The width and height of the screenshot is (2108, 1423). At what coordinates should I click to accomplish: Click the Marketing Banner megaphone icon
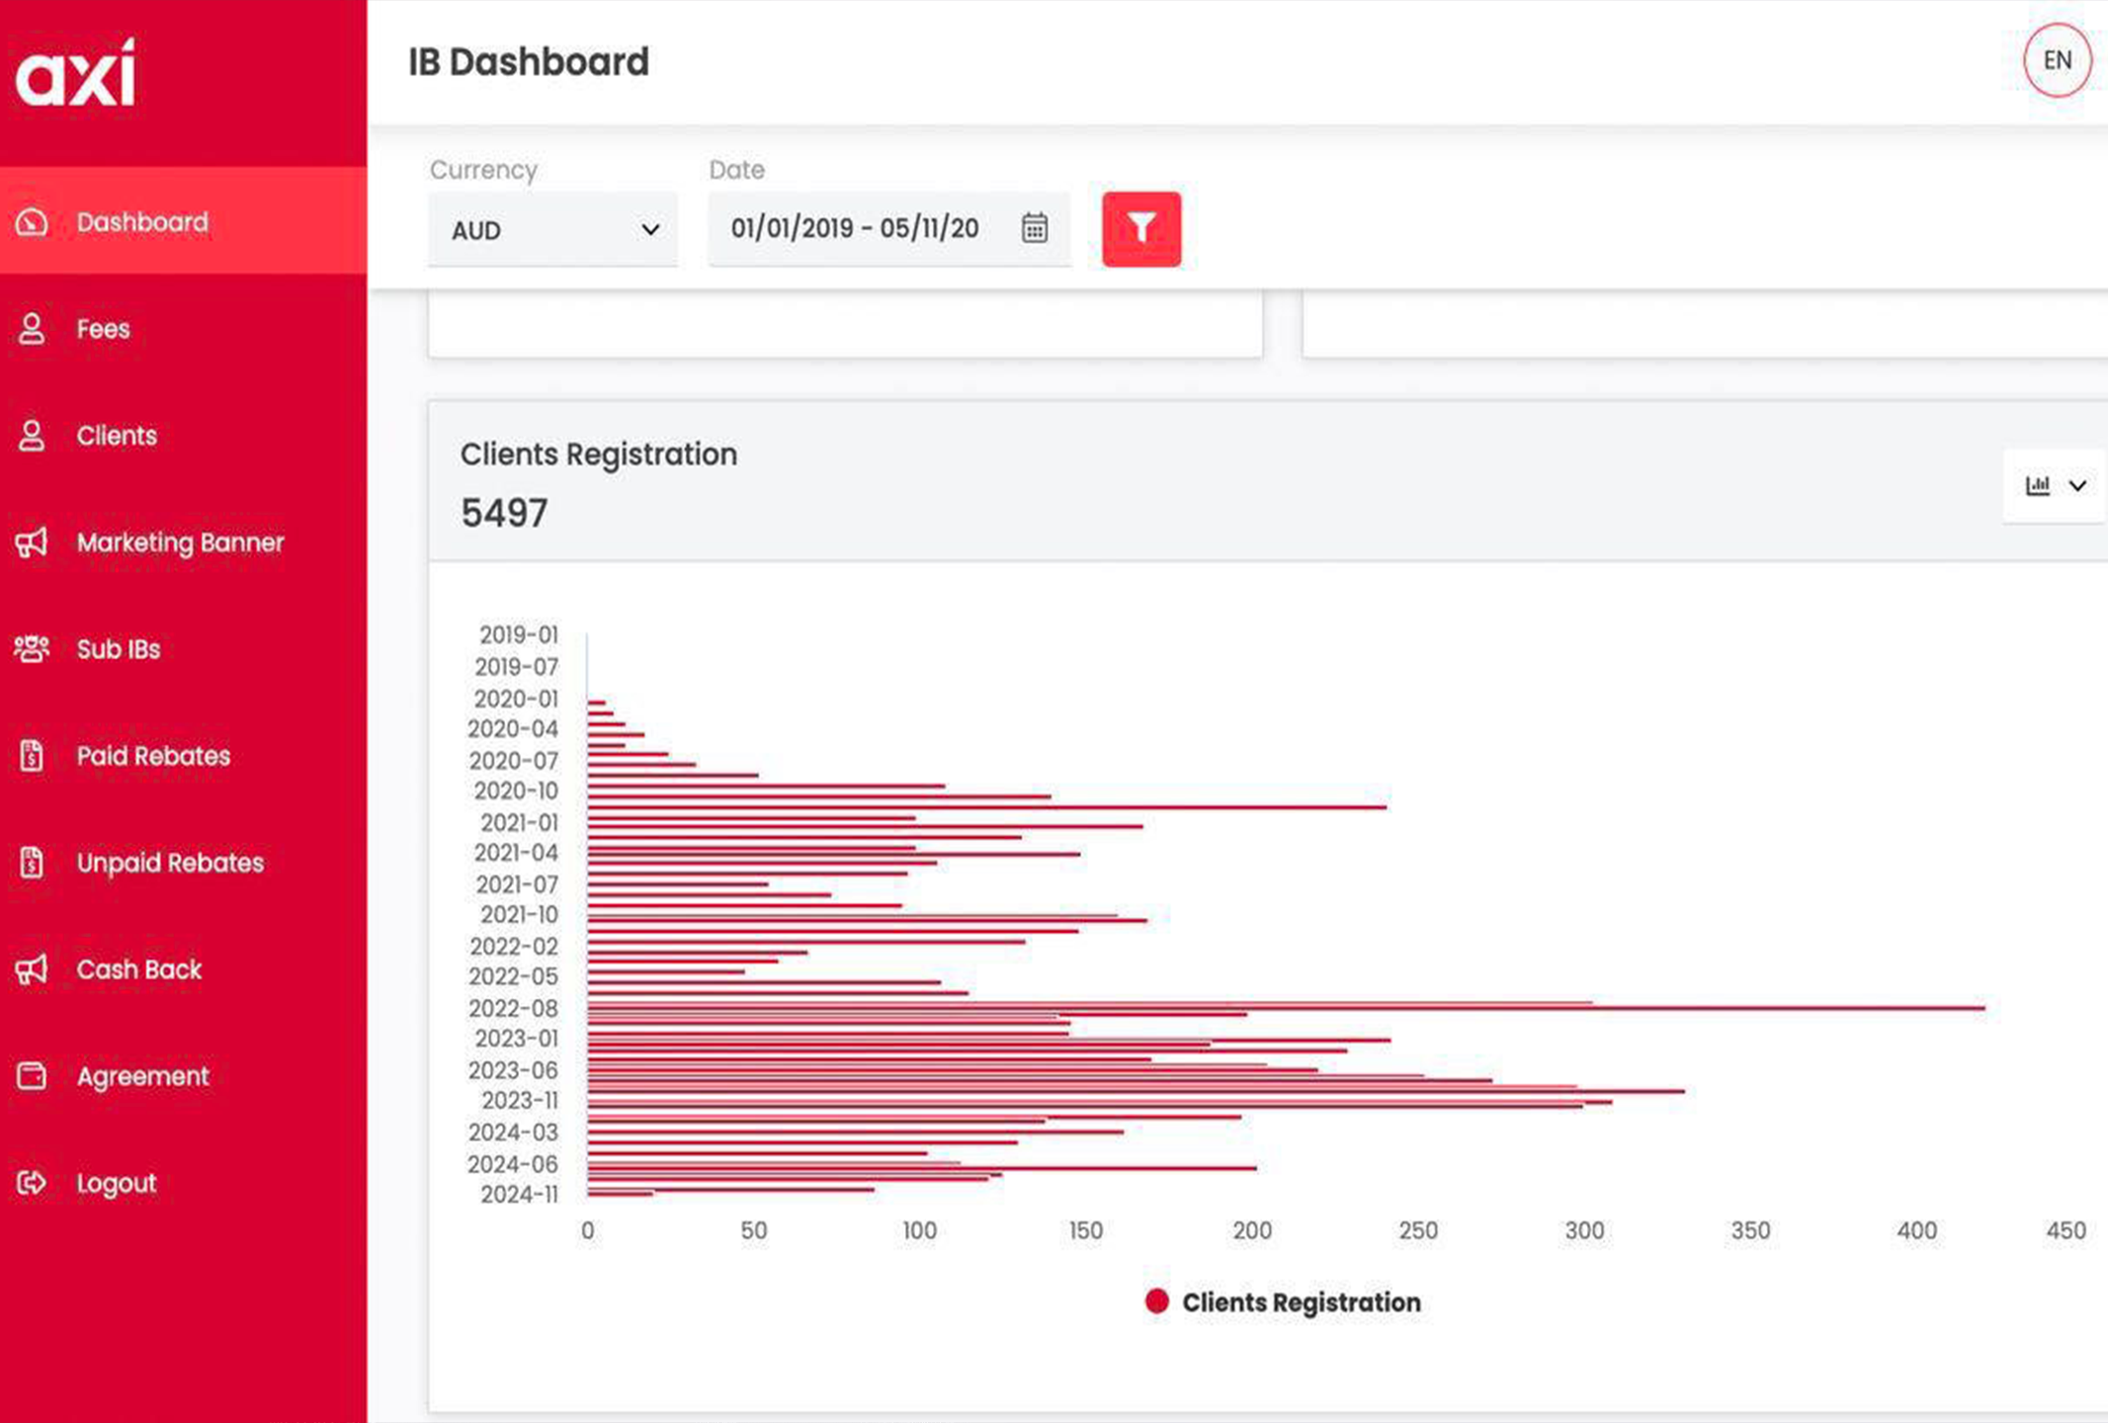point(32,543)
